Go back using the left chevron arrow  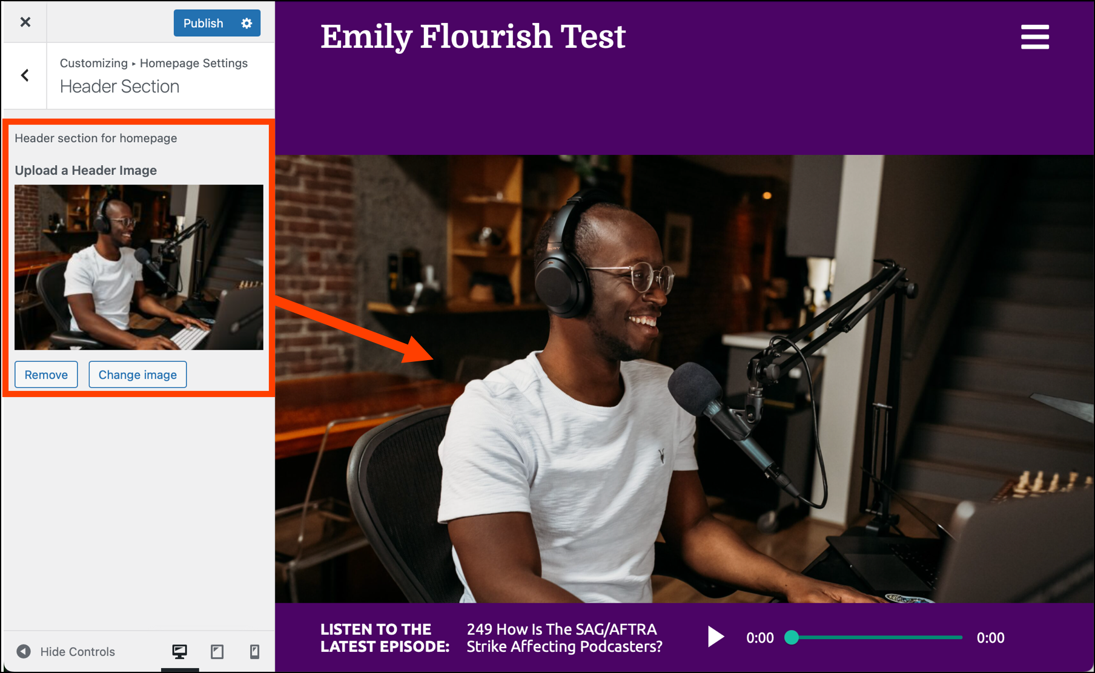pos(25,76)
